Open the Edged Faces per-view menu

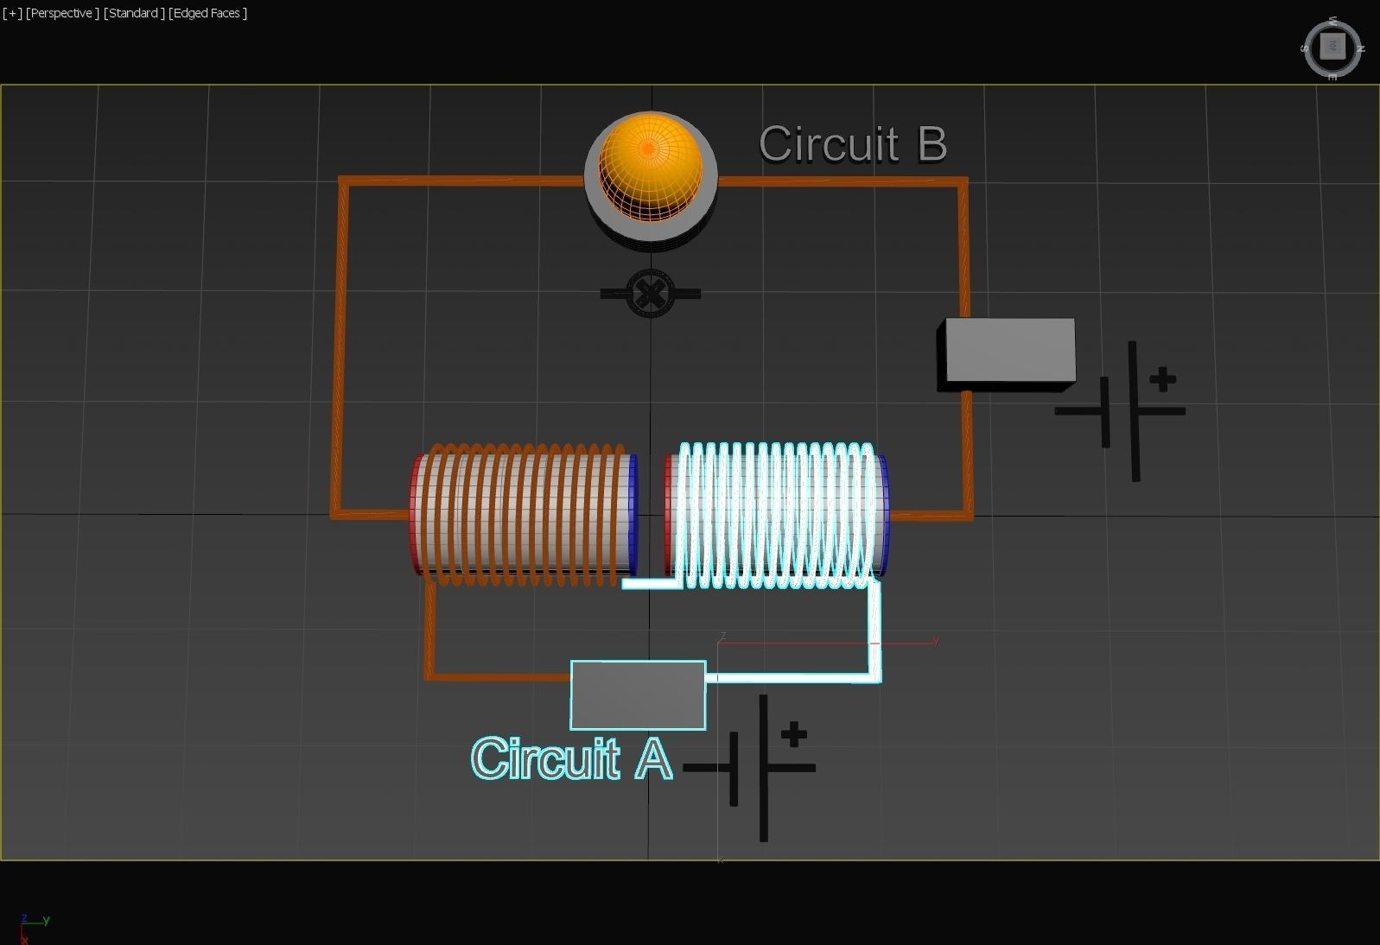pyautogui.click(x=208, y=13)
